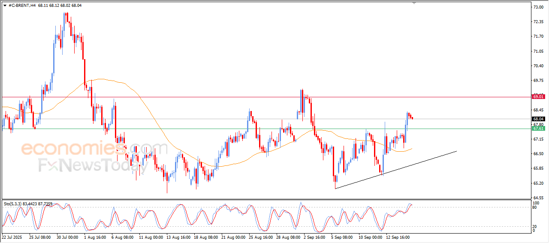The width and height of the screenshot is (549, 243).
Task: Click the #C-BRENT,H4 symbol label
Action: [22, 6]
